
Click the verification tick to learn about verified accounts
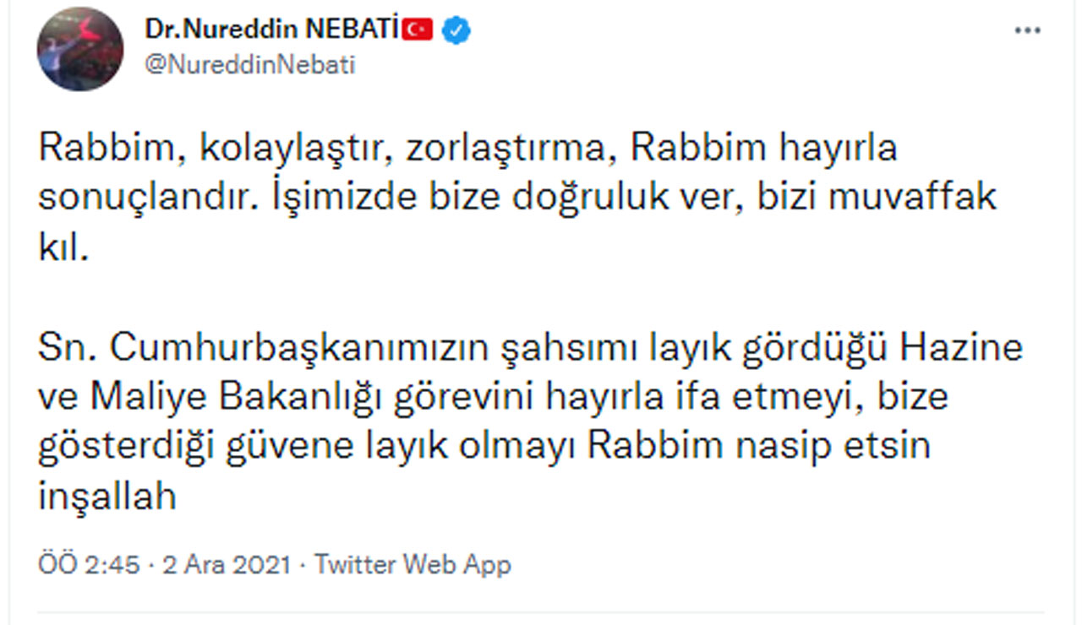pyautogui.click(x=455, y=28)
